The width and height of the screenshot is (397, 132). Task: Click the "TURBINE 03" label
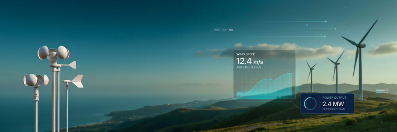382,91
